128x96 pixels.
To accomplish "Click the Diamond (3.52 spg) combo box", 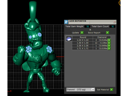I will 81,89.
